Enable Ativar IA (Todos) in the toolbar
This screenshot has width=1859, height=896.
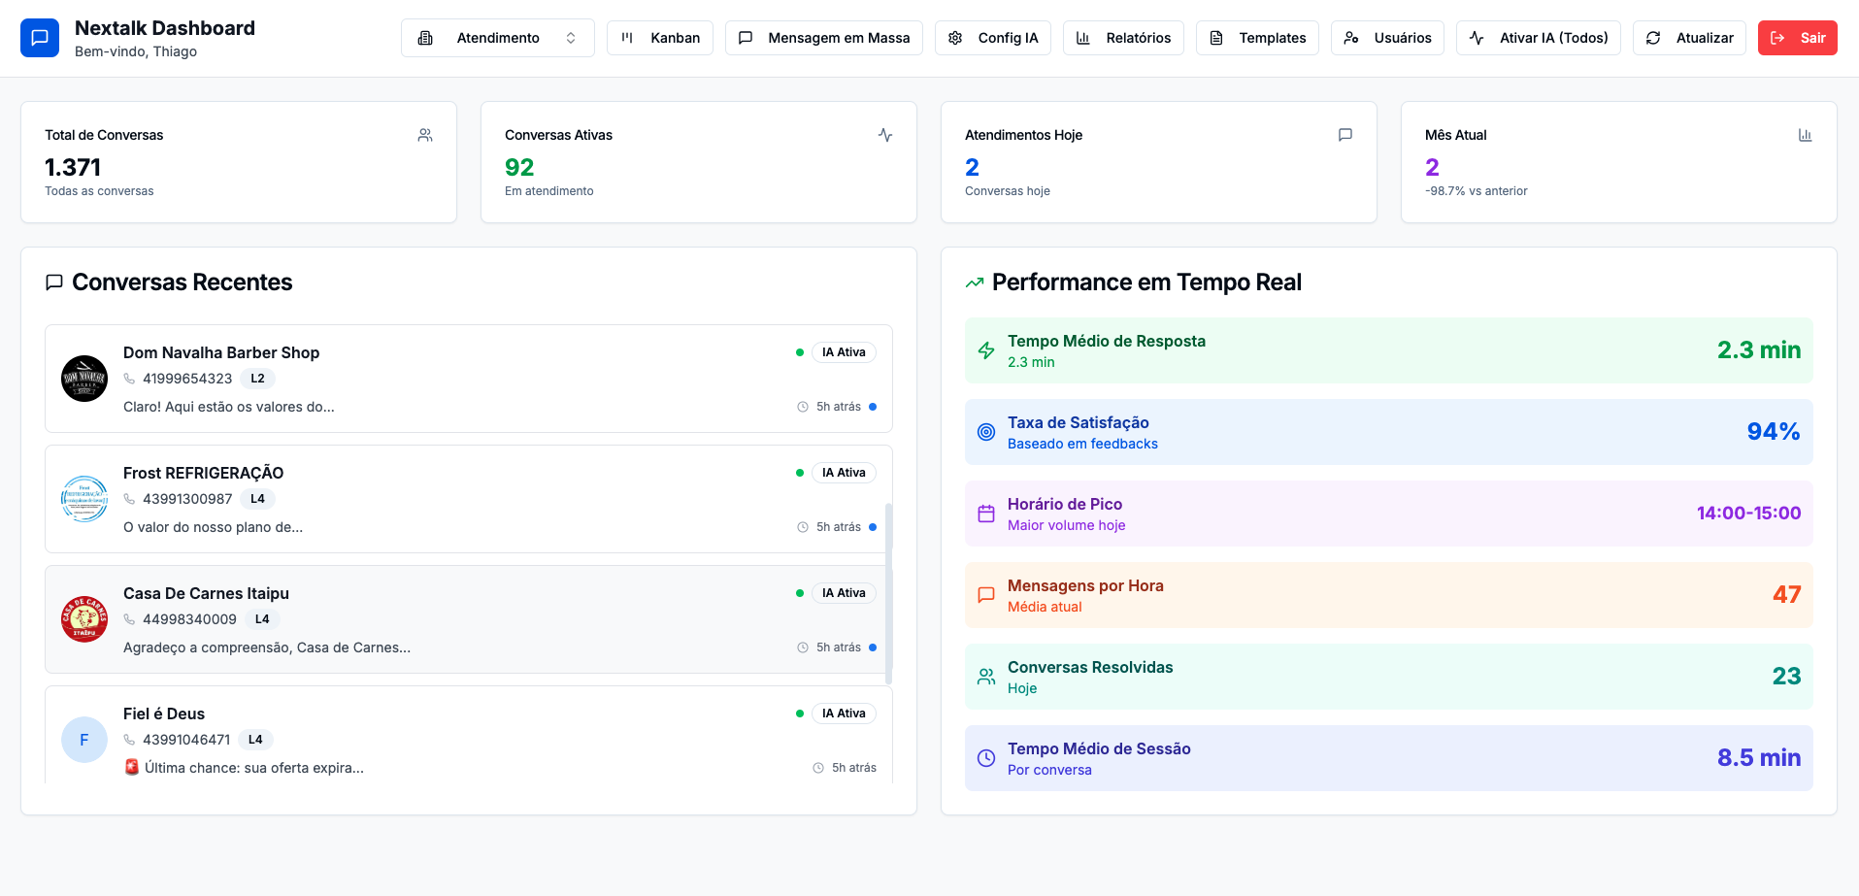tap(1538, 37)
